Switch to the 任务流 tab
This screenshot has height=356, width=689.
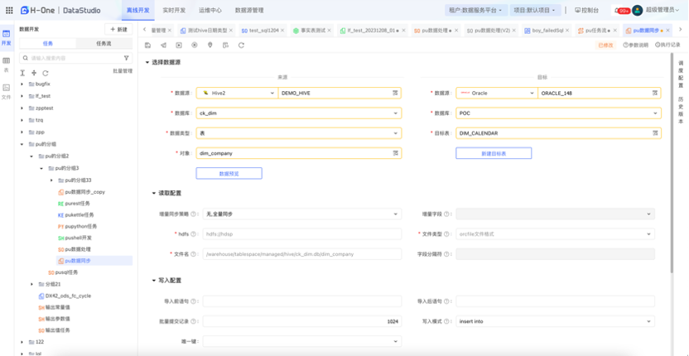105,42
